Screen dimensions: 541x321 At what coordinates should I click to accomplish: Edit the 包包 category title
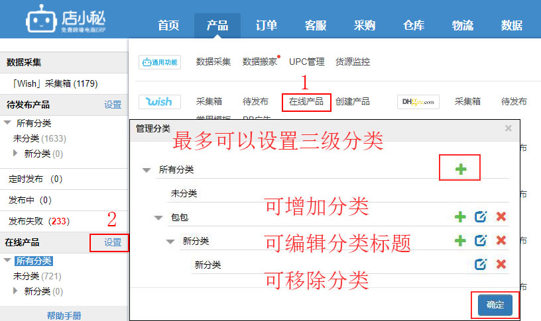point(481,217)
